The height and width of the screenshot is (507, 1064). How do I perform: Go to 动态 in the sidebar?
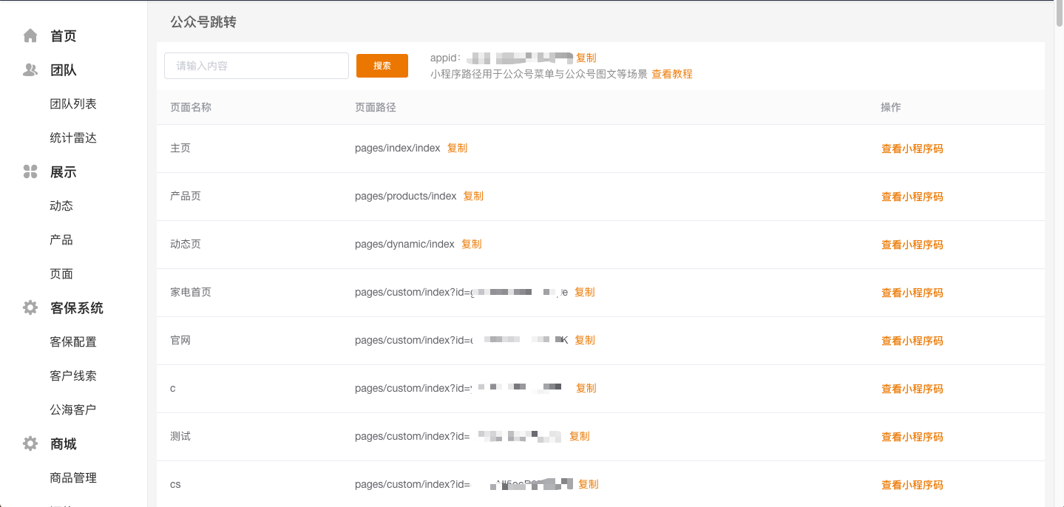61,206
